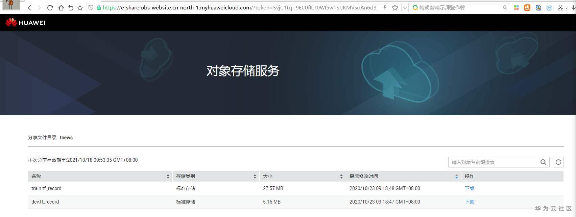Screen dimensions: 576x217
Task: Click the undo/restore closed page icon
Action: [x=71, y=7]
